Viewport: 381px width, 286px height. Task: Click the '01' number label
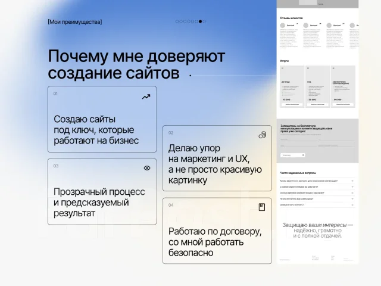[55, 94]
